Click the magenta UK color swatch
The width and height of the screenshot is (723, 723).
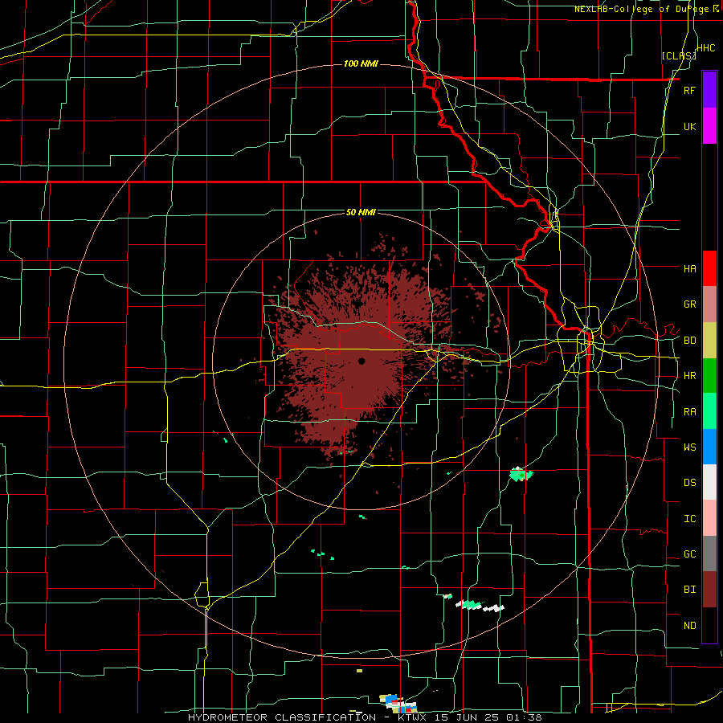(x=709, y=126)
